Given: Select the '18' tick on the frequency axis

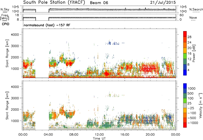Looking at the screenshot, I should click(x=17, y=15).
